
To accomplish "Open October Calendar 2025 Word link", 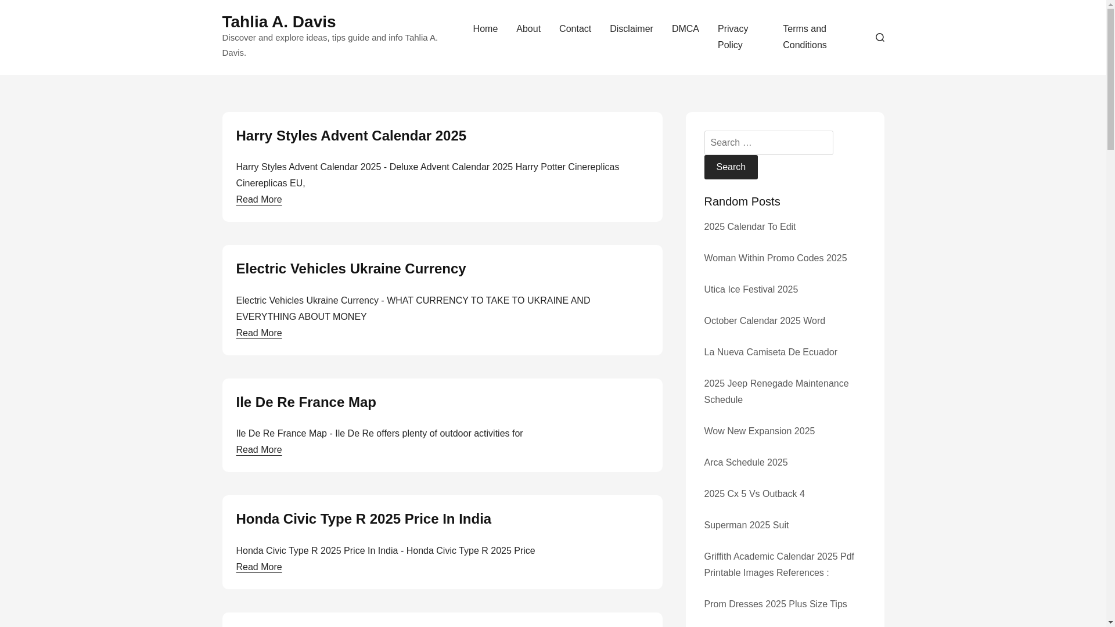I will [x=764, y=321].
